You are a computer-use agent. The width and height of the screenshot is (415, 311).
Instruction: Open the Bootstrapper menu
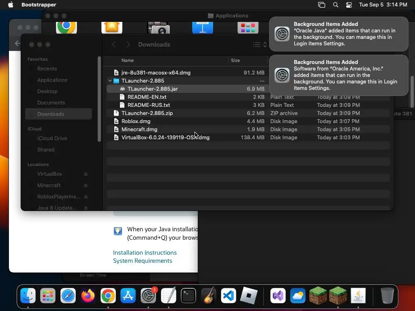pos(39,4)
